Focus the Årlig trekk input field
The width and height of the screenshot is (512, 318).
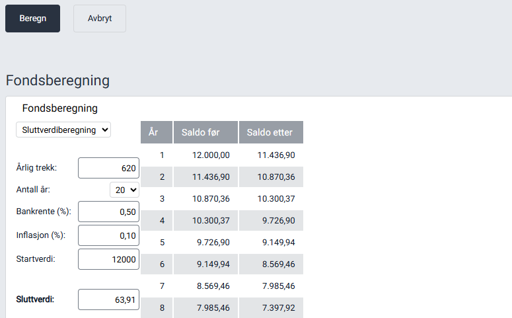point(108,168)
